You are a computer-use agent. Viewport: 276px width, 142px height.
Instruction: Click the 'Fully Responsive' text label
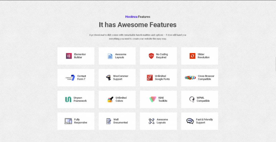(x=80, y=121)
